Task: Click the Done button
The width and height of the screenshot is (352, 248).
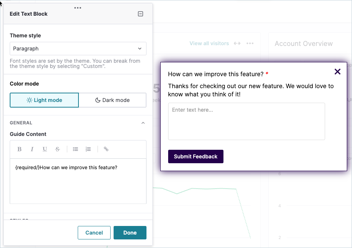Action: pyautogui.click(x=130, y=233)
